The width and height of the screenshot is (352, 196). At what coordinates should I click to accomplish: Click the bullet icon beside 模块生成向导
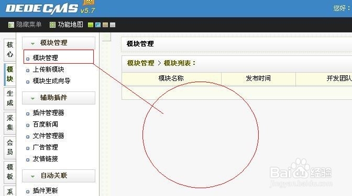(x=28, y=82)
